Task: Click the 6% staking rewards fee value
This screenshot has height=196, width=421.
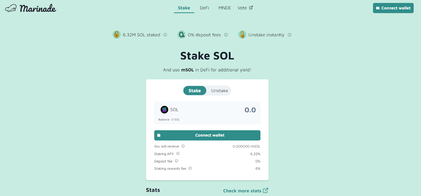Action: [258, 169]
